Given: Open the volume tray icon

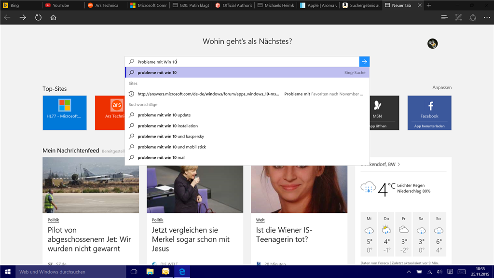Looking at the screenshot, I should [x=439, y=272].
